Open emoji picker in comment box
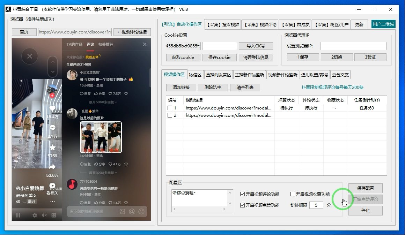405x235 pixels. point(141,211)
